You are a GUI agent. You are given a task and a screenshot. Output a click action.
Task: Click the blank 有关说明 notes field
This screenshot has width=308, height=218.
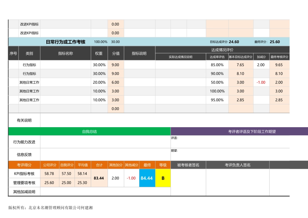(165, 120)
